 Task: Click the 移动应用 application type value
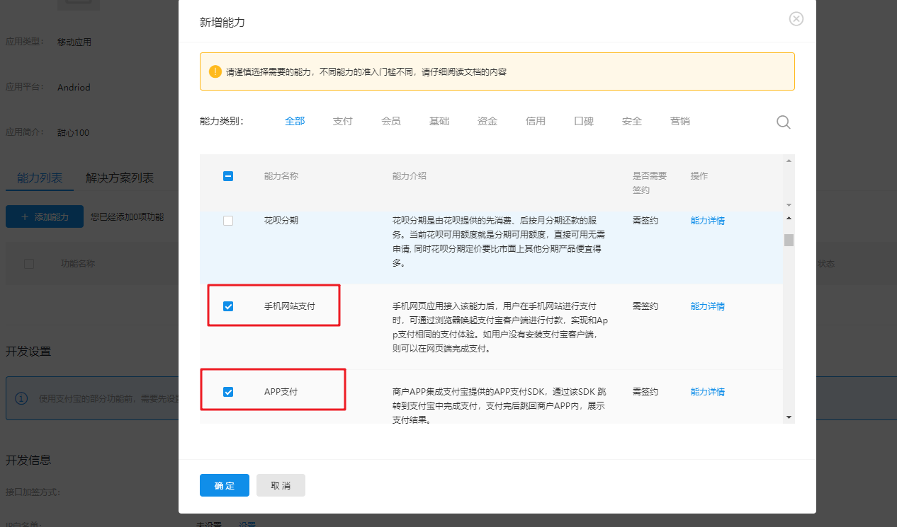(74, 42)
